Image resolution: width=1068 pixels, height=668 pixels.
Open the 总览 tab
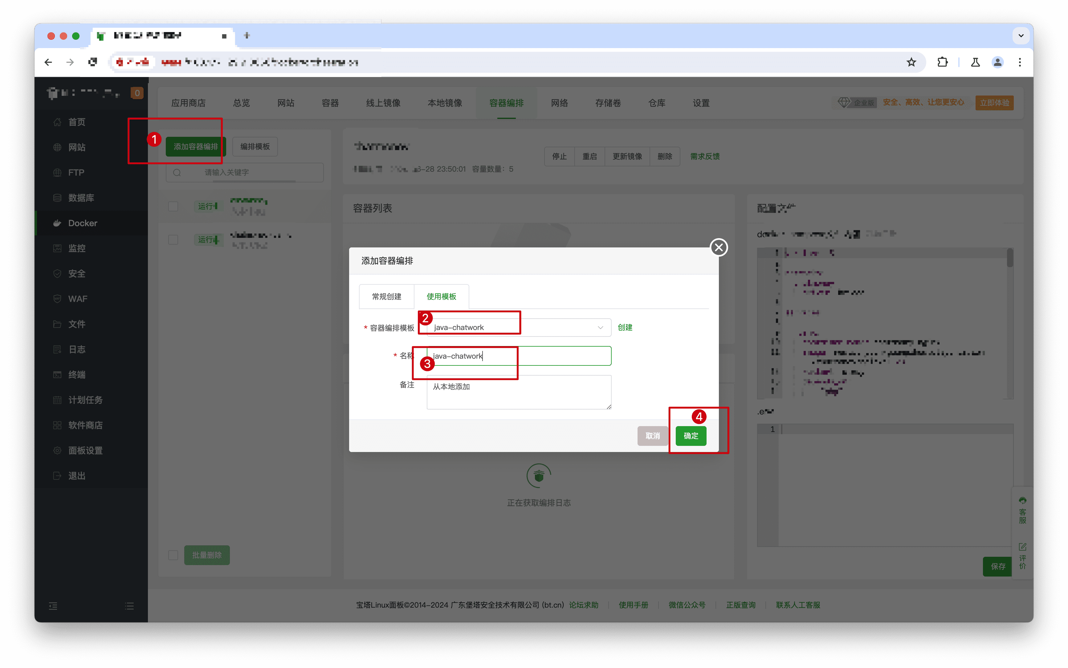tap(241, 103)
